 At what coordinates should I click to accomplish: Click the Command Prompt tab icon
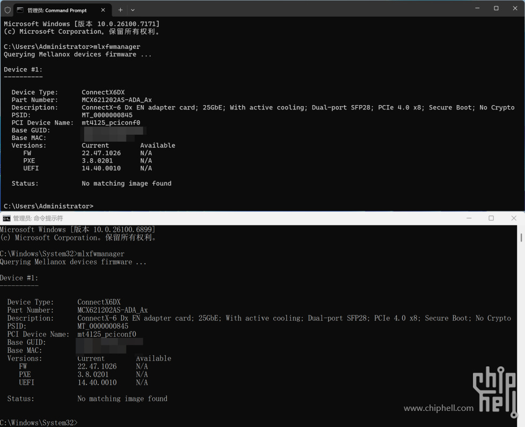(20, 10)
